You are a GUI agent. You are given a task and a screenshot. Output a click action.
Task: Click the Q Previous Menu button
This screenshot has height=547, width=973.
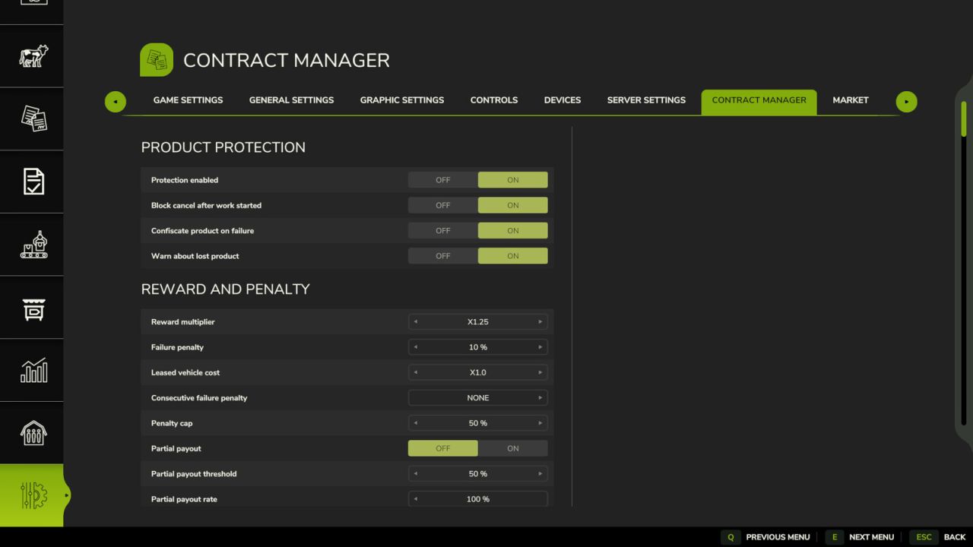click(765, 537)
